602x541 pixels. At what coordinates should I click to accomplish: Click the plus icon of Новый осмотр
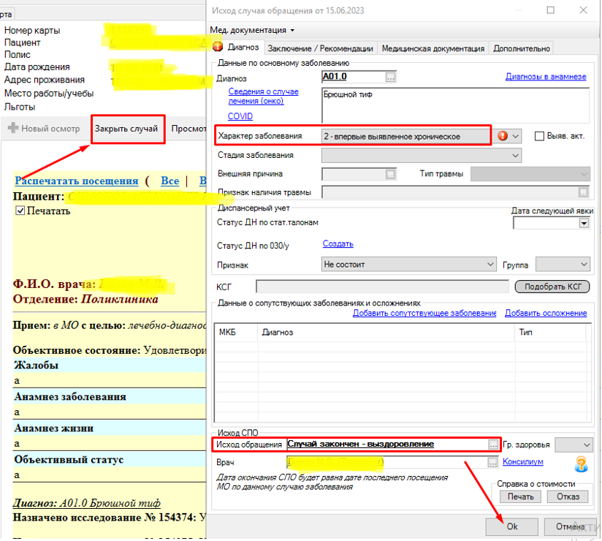[13, 127]
